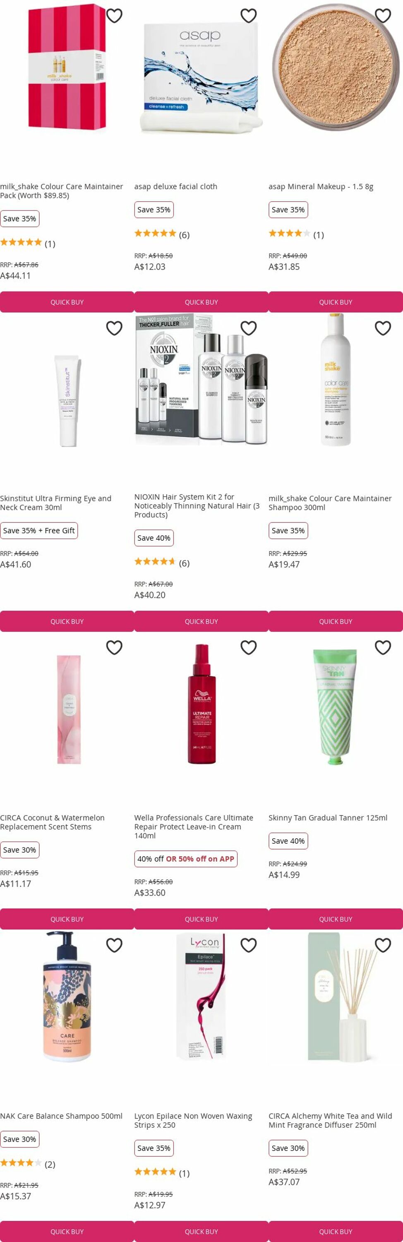Click the 40% off OR 50% off on APP badge
This screenshot has height=1242, width=403.
pos(186,859)
